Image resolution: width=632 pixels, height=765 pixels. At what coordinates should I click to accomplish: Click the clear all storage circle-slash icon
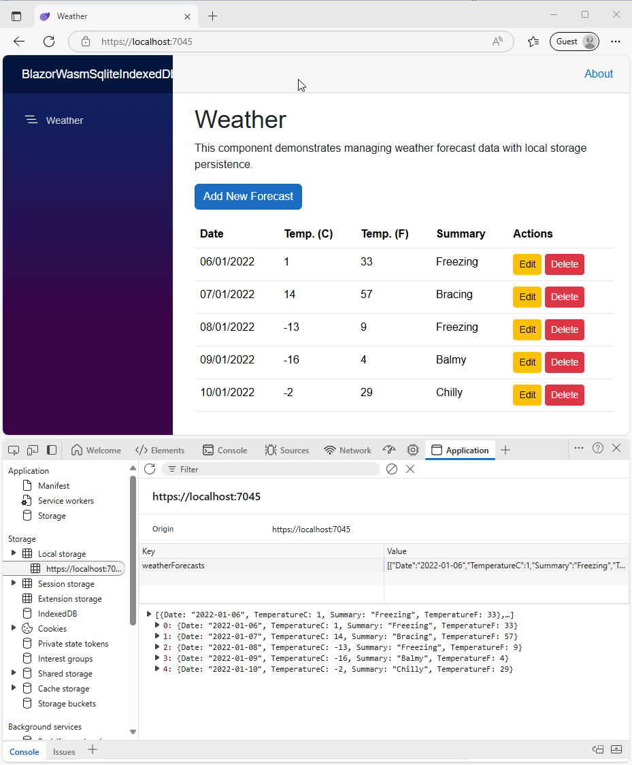392,469
